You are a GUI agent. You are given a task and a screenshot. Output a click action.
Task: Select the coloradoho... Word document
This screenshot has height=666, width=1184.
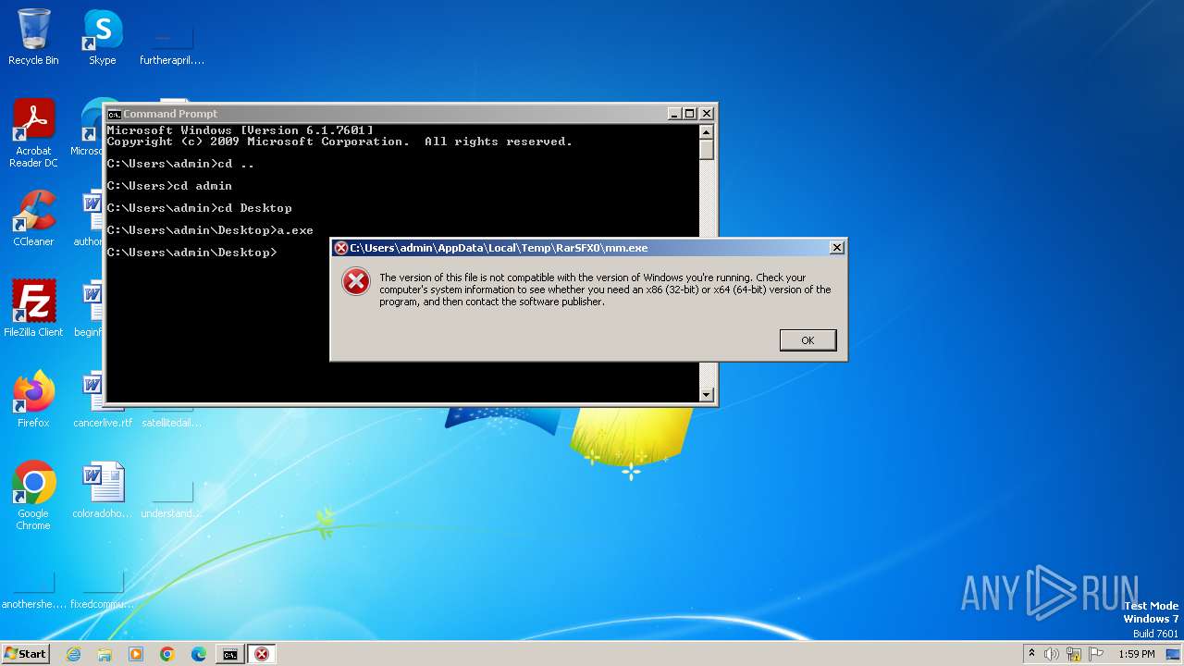103,490
